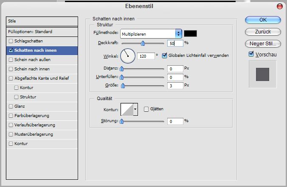Click the Größe slider handle
The image size is (287, 187).
coord(123,86)
